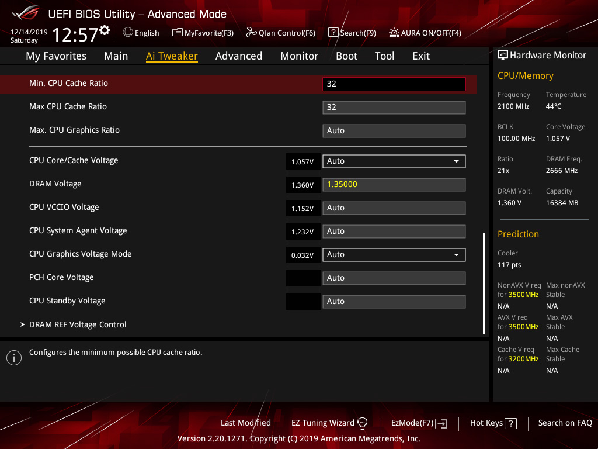Switch to the Main tab
The image size is (598, 449).
coord(116,56)
